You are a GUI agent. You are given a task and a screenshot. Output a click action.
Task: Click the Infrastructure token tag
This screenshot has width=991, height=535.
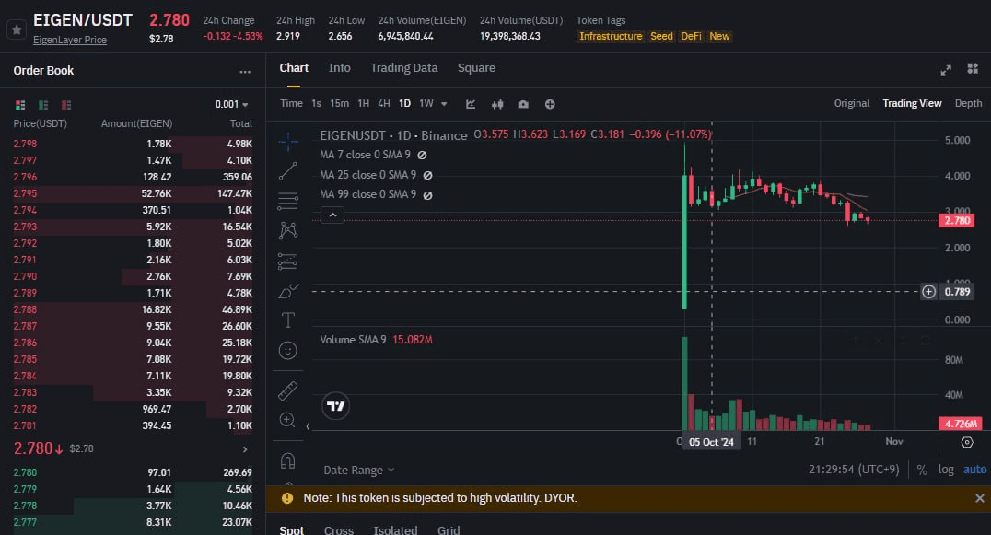[611, 37]
